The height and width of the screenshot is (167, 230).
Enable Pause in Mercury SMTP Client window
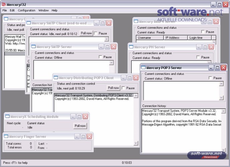pos(96,33)
